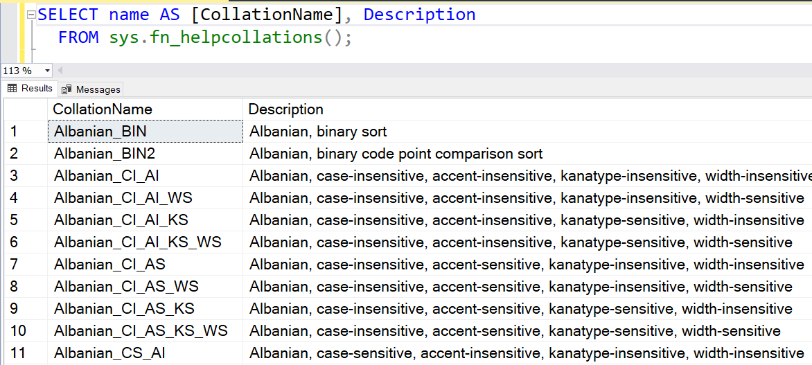Click the SELECT keyword in the editor
The width and height of the screenshot is (812, 365).
(69, 15)
